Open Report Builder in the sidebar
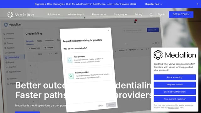Screen dimensions: 201x113 [14, 72]
